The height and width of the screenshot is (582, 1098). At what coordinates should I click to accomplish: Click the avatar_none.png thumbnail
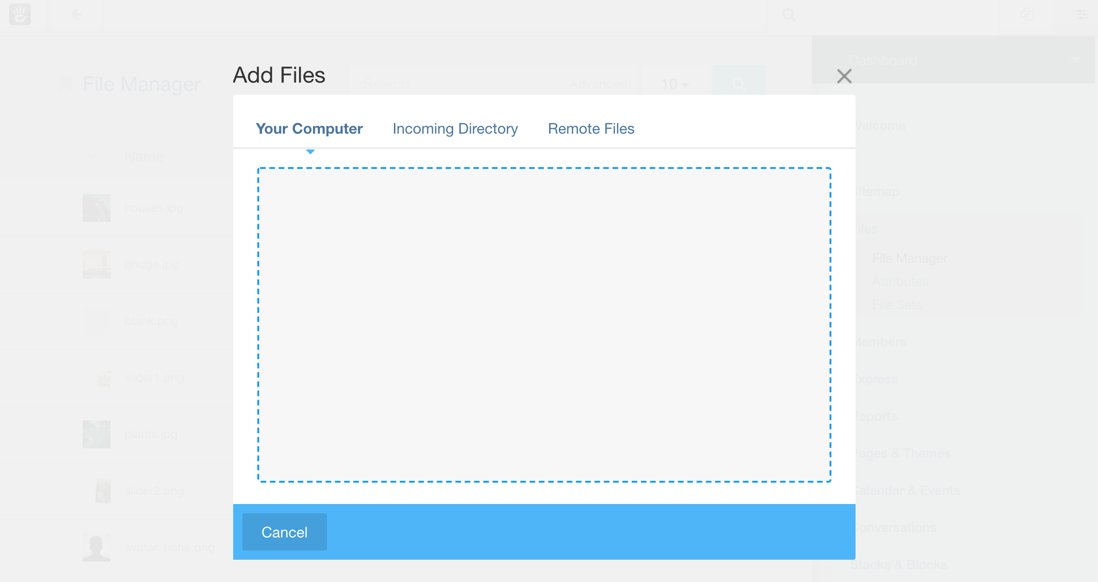click(97, 548)
